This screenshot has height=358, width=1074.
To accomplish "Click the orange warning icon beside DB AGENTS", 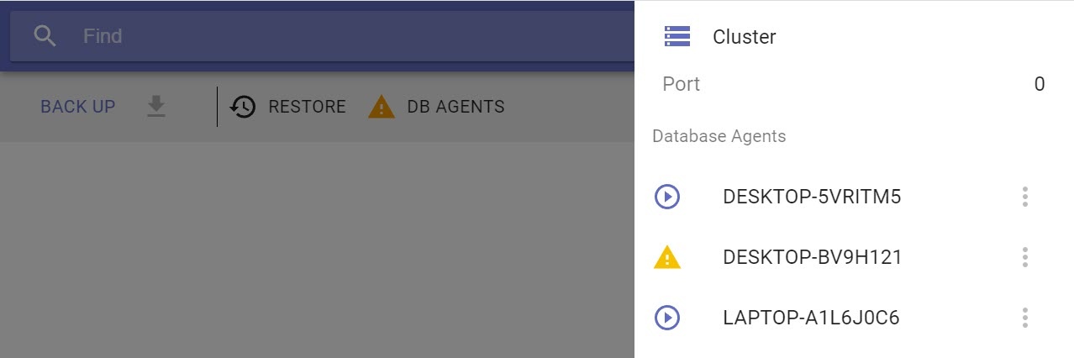I will click(382, 107).
